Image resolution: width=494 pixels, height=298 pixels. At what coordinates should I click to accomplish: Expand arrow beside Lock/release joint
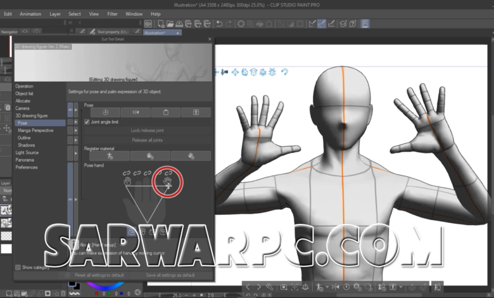(75, 131)
